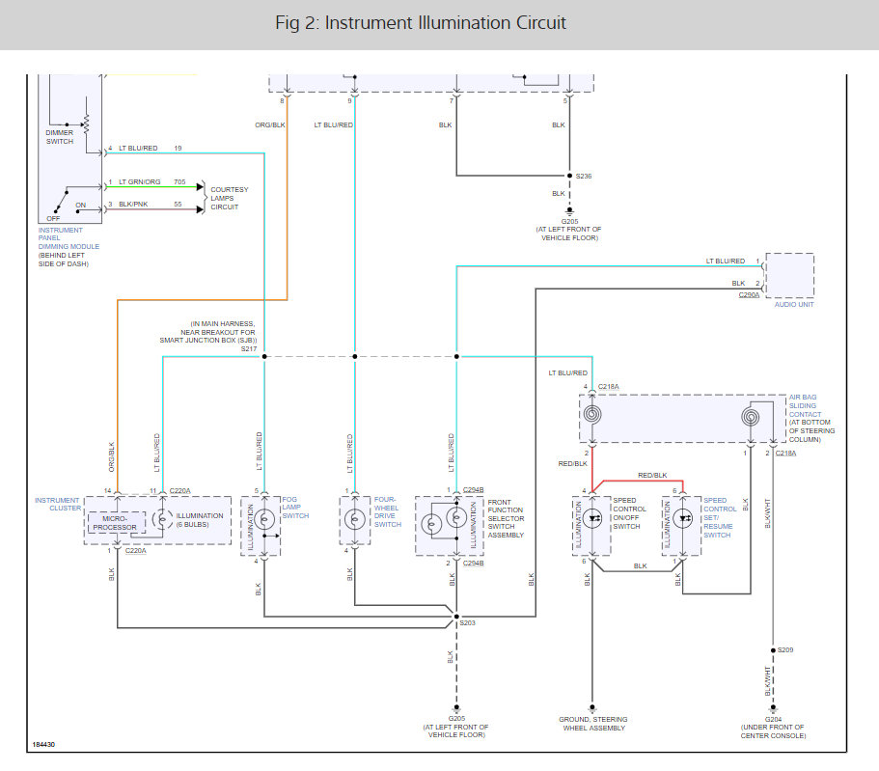The width and height of the screenshot is (879, 771).
Task: Click the FOG LAMP SWITCH label
Action: coord(295,508)
